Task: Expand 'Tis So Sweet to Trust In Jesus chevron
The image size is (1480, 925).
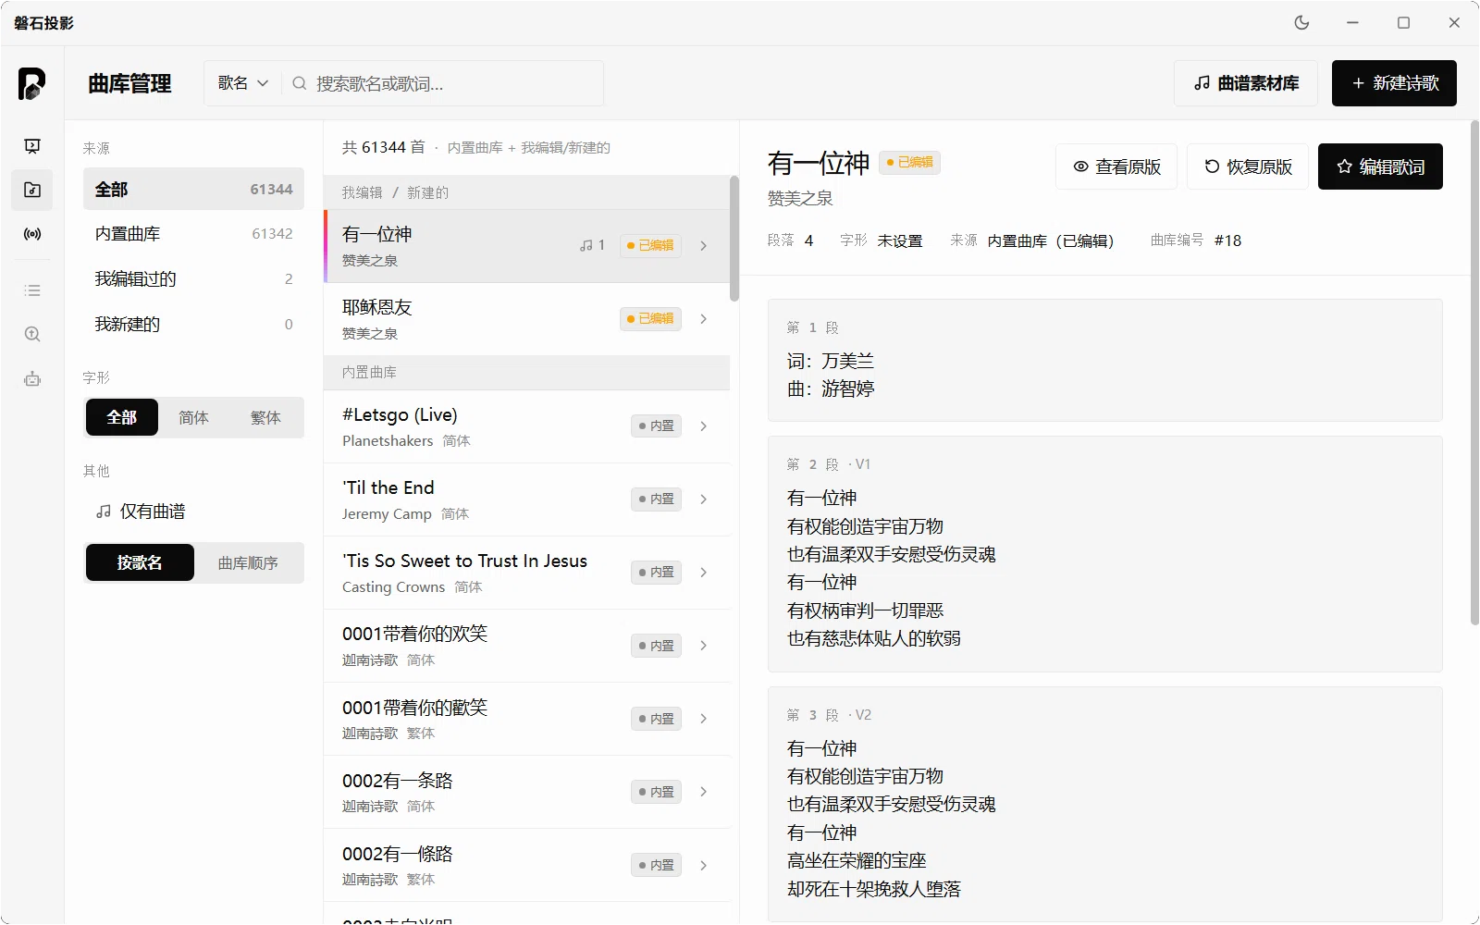Action: coord(704,572)
